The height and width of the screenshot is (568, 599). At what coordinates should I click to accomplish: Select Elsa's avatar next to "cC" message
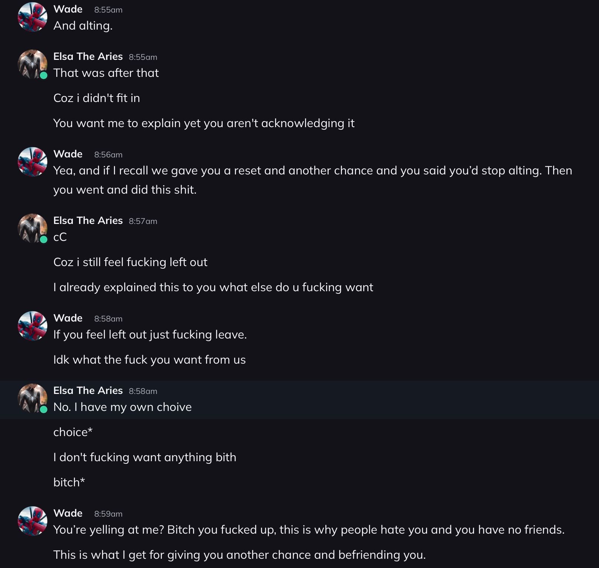click(33, 228)
